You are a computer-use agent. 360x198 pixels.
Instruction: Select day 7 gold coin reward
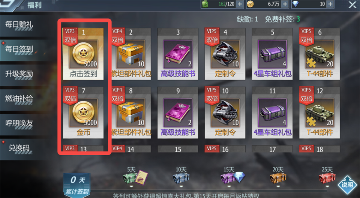tap(83, 112)
